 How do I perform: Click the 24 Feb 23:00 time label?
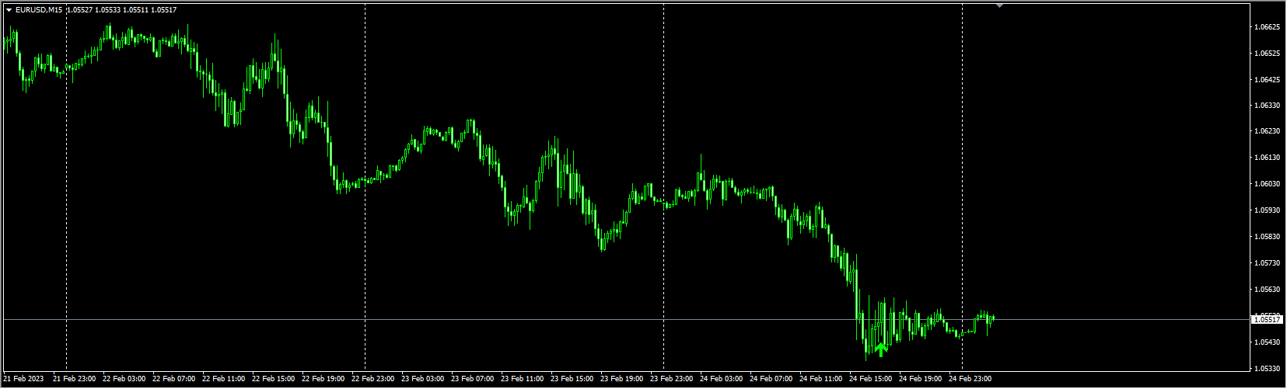970,380
